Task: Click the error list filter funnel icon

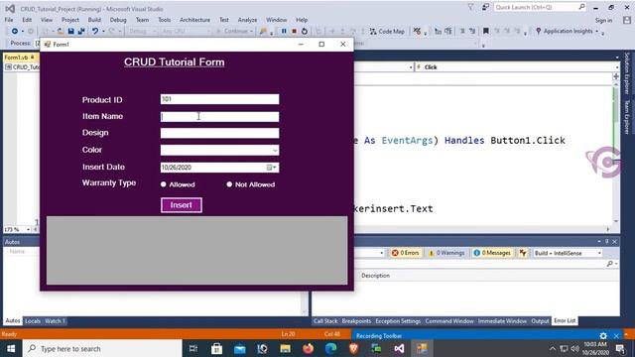Action: (x=523, y=253)
